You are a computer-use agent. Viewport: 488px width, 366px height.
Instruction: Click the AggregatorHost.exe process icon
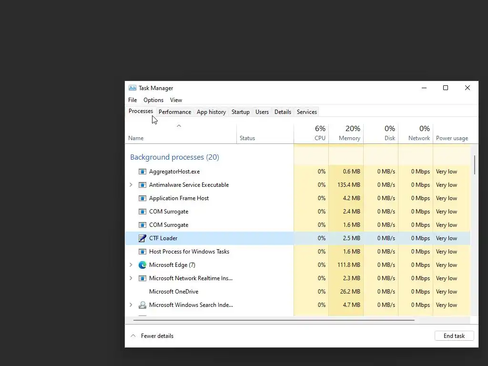tap(142, 172)
